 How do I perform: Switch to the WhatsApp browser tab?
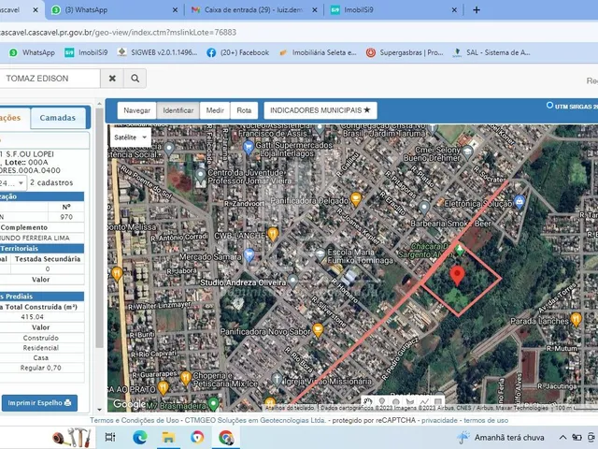[x=115, y=10]
